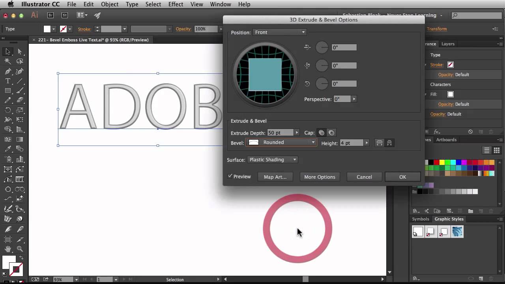The height and width of the screenshot is (284, 505).
Task: Confirm the dialog with OK
Action: click(402, 177)
